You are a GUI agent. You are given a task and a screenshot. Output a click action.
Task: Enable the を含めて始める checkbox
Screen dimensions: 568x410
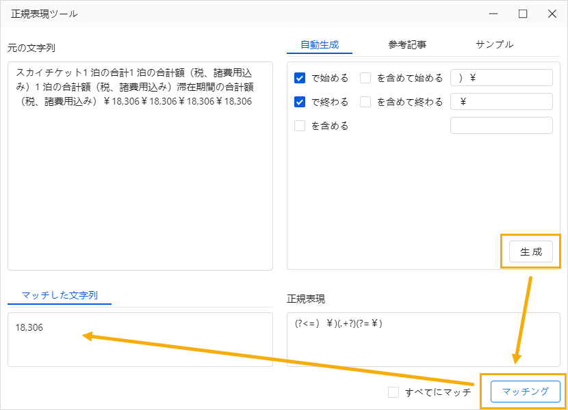click(x=365, y=78)
